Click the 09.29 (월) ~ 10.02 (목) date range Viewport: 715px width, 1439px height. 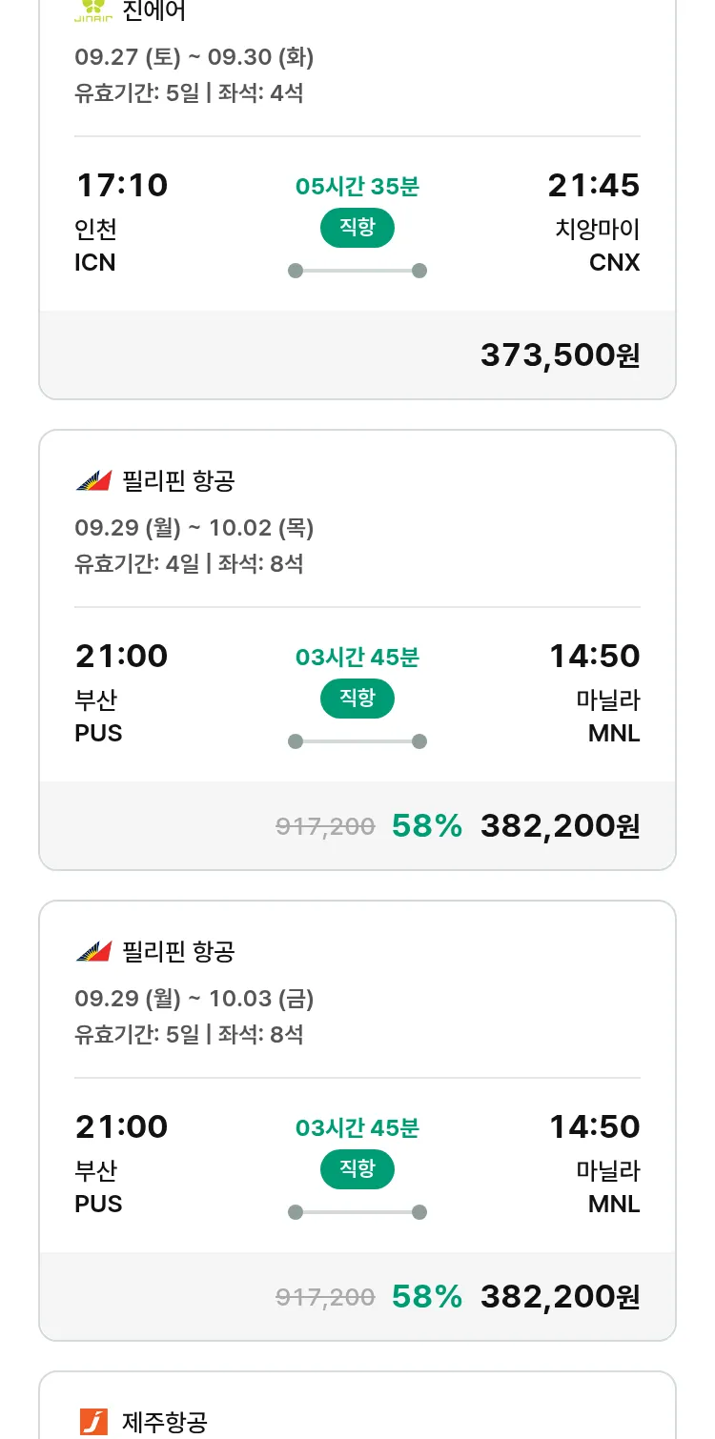tap(194, 528)
